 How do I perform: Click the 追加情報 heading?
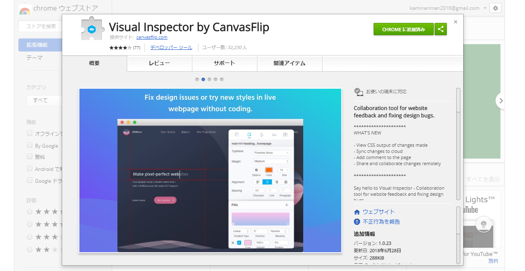364,234
